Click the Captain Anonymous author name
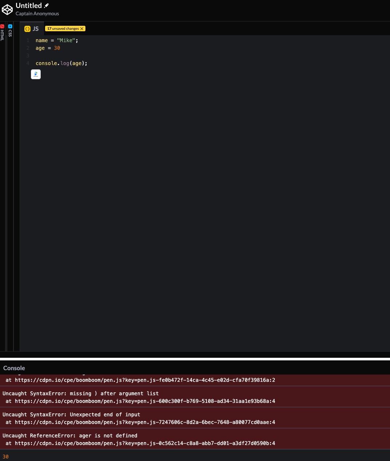This screenshot has height=461, width=390. (x=37, y=13)
